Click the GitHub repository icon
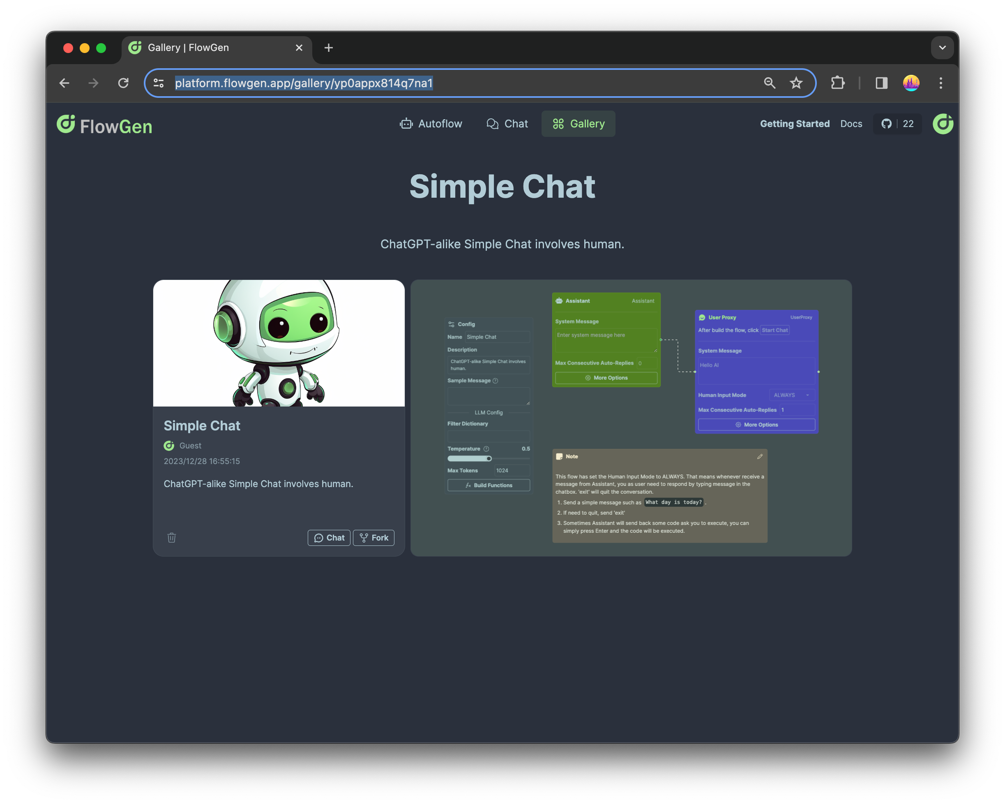1005x804 pixels. pyautogui.click(x=887, y=124)
